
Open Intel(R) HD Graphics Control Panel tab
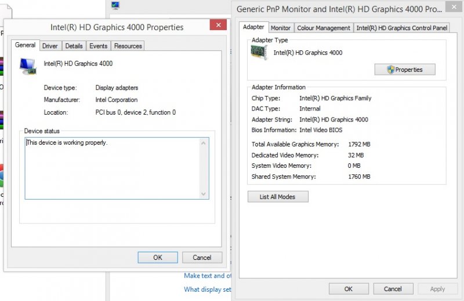point(402,28)
